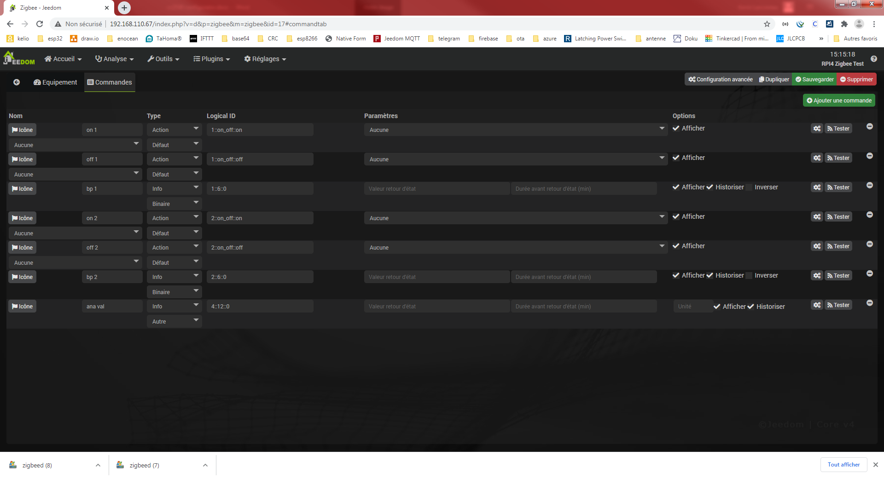Close the downloads bar
This screenshot has width=884, height=478.
(876, 465)
